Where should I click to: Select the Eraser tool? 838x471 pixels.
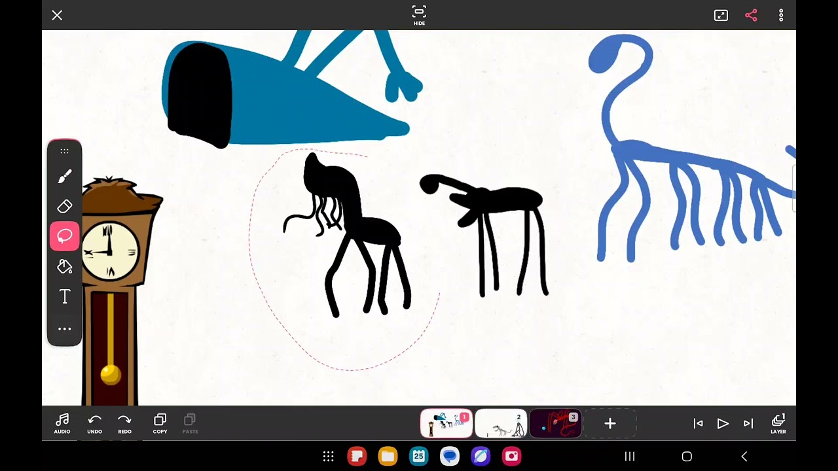click(x=64, y=206)
